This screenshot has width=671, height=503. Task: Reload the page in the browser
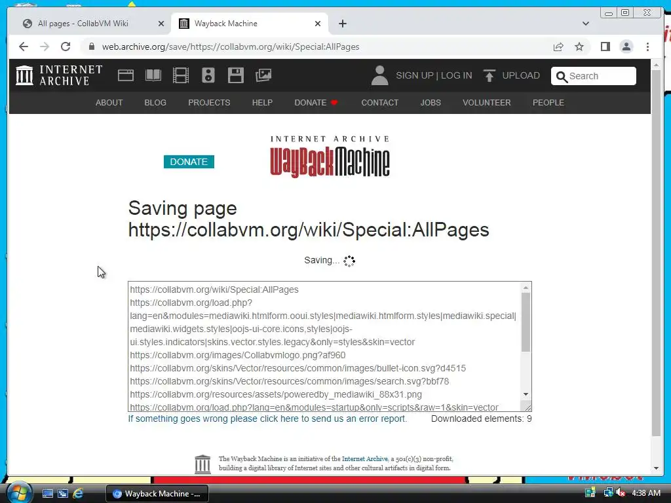click(x=66, y=47)
